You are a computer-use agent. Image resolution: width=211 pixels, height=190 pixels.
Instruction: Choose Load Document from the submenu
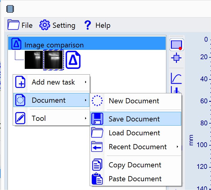pos(134,133)
